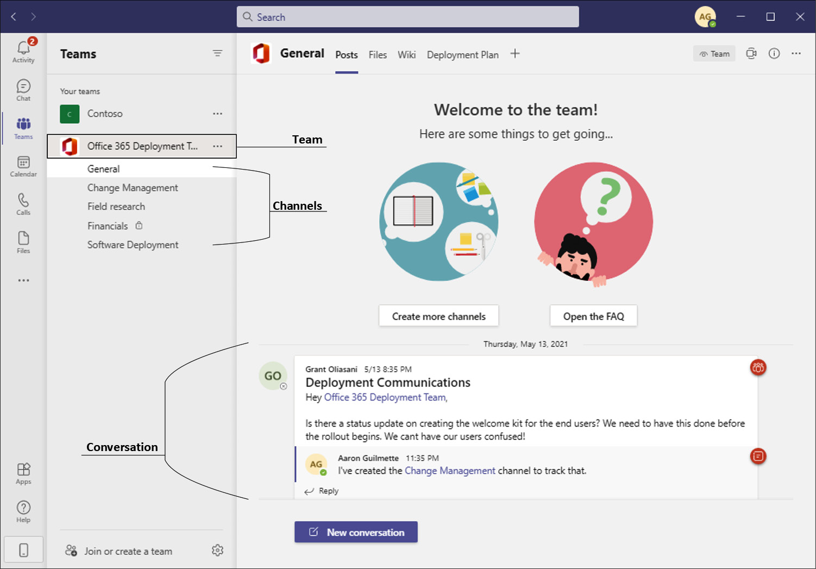The height and width of the screenshot is (569, 816).
Task: Click the Aaron Guilmette sender name
Action: coord(368,458)
